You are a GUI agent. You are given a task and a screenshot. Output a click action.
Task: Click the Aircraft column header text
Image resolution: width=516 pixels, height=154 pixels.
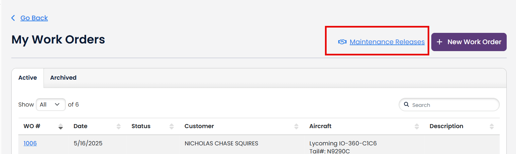pos(320,126)
